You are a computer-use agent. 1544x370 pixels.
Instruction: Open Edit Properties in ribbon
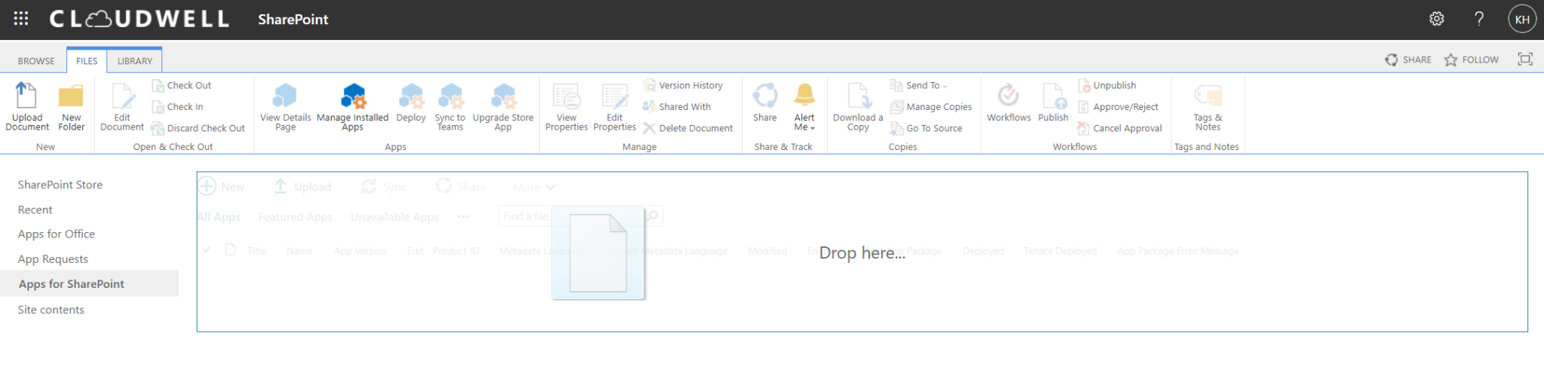614,107
